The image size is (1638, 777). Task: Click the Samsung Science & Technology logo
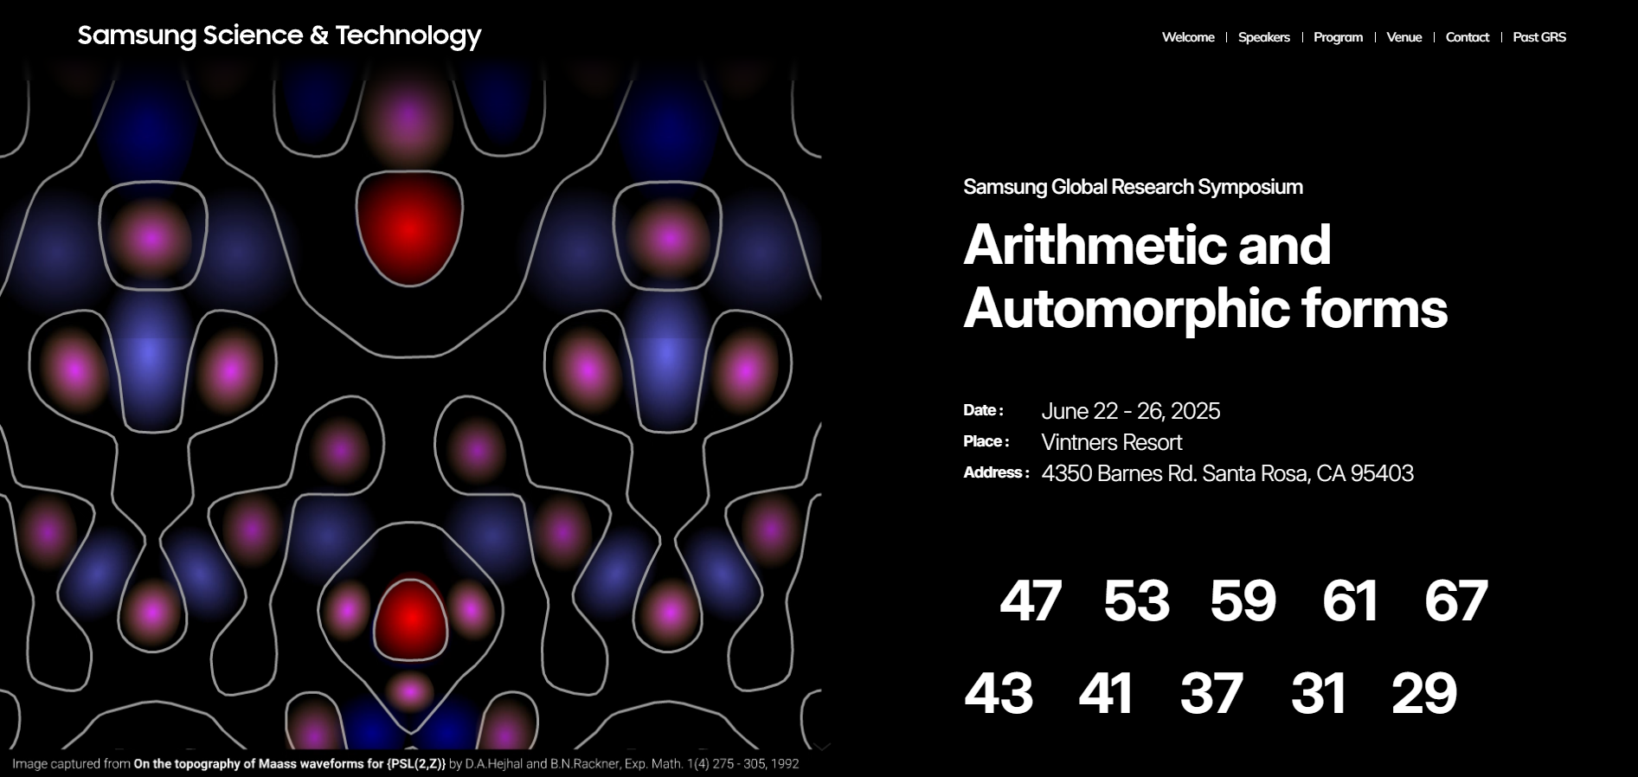pos(279,35)
